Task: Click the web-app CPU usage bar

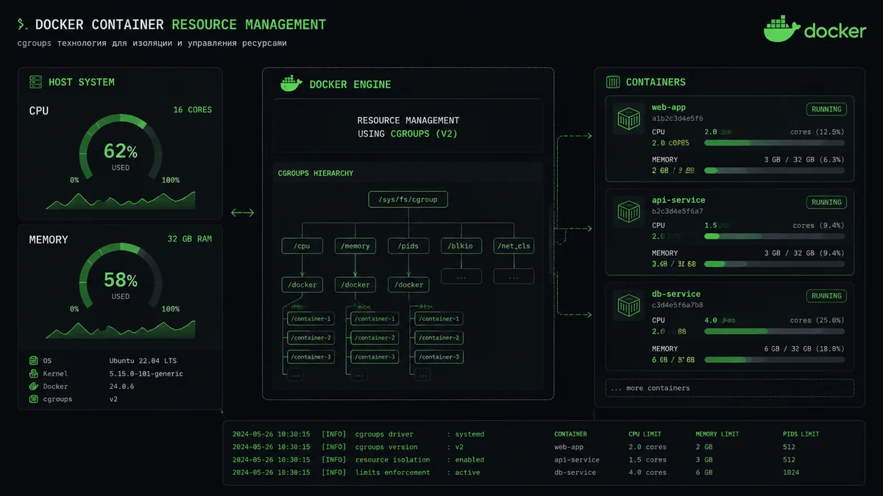Action: [x=774, y=143]
